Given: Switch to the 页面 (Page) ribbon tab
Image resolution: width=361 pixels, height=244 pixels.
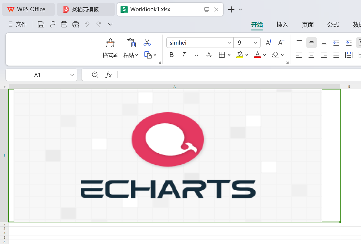Looking at the screenshot, I should (x=308, y=25).
